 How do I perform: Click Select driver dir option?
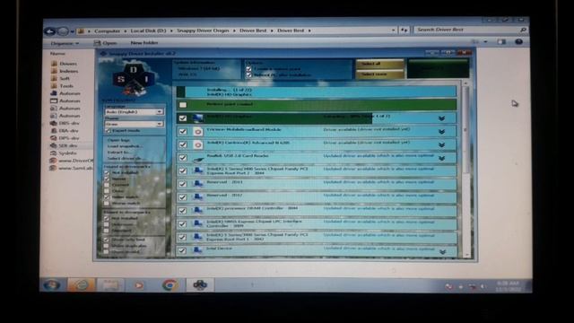click(124, 158)
